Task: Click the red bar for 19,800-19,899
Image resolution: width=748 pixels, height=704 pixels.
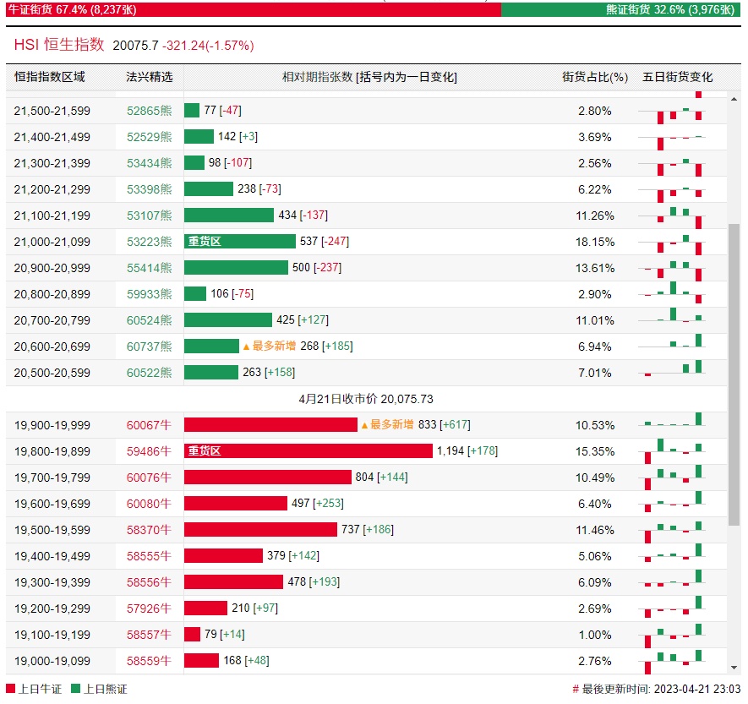Action: (308, 451)
